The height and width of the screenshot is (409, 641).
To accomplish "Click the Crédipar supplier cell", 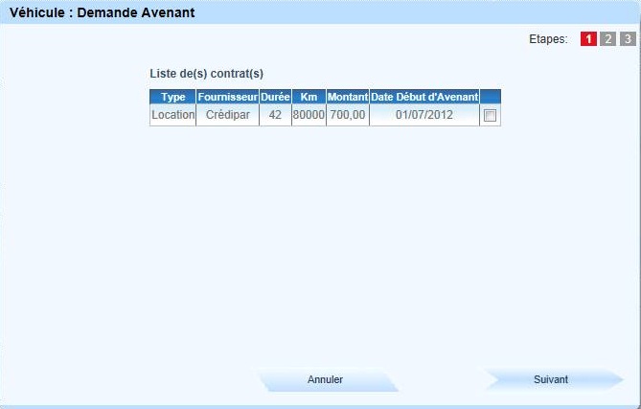I will [227, 115].
